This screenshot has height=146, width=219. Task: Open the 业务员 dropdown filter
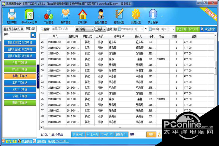pos(100,29)
